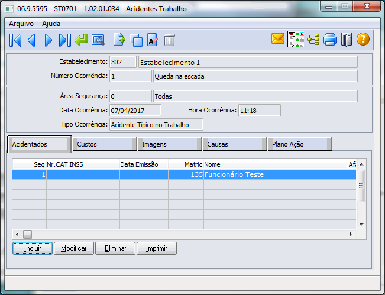Click the green go-to record arrow
The image size is (385, 295).
click(x=81, y=40)
